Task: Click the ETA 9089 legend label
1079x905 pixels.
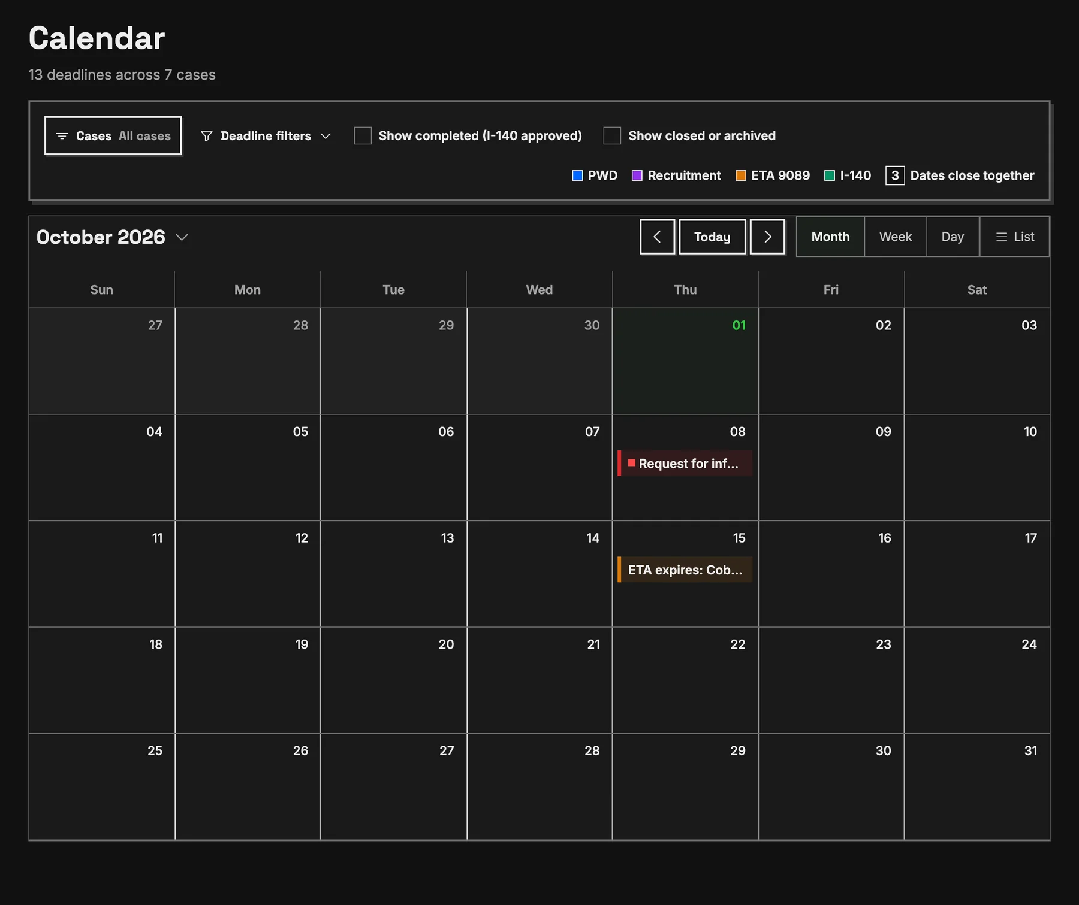Action: [780, 175]
